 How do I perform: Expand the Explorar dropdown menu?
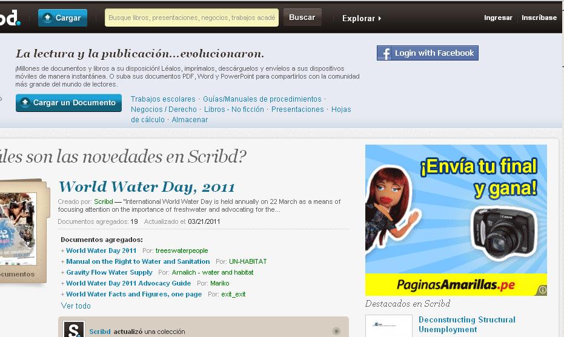pyautogui.click(x=362, y=18)
